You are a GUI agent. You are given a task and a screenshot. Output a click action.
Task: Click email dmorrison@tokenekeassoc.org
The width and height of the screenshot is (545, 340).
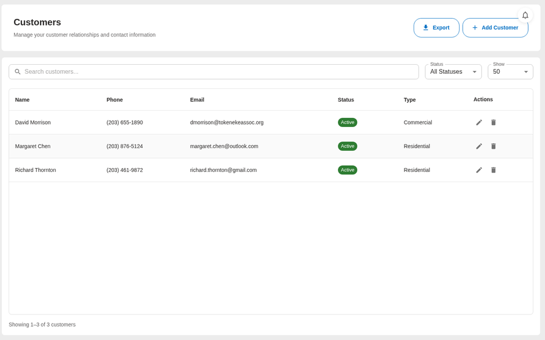[226, 122]
